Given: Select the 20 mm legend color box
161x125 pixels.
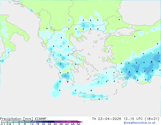Looking at the screenshot, I should (x=45, y=122).
